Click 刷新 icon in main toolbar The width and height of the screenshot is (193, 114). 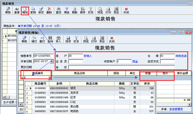point(75,10)
